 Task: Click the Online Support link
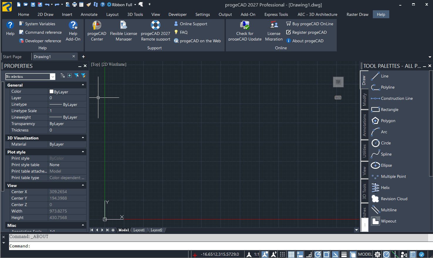tap(191, 24)
